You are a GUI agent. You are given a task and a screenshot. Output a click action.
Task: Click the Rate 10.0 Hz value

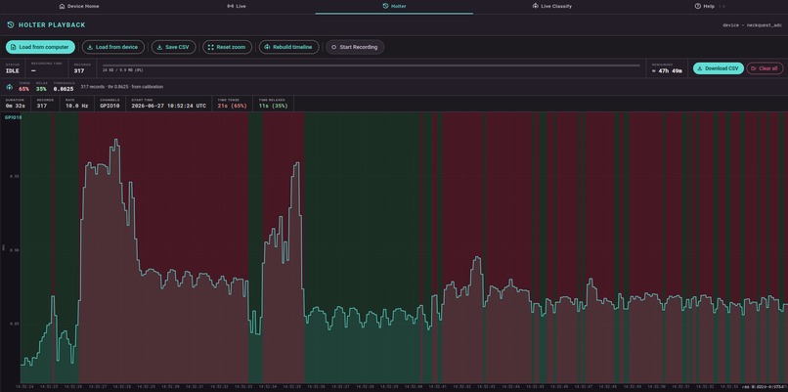coord(77,106)
